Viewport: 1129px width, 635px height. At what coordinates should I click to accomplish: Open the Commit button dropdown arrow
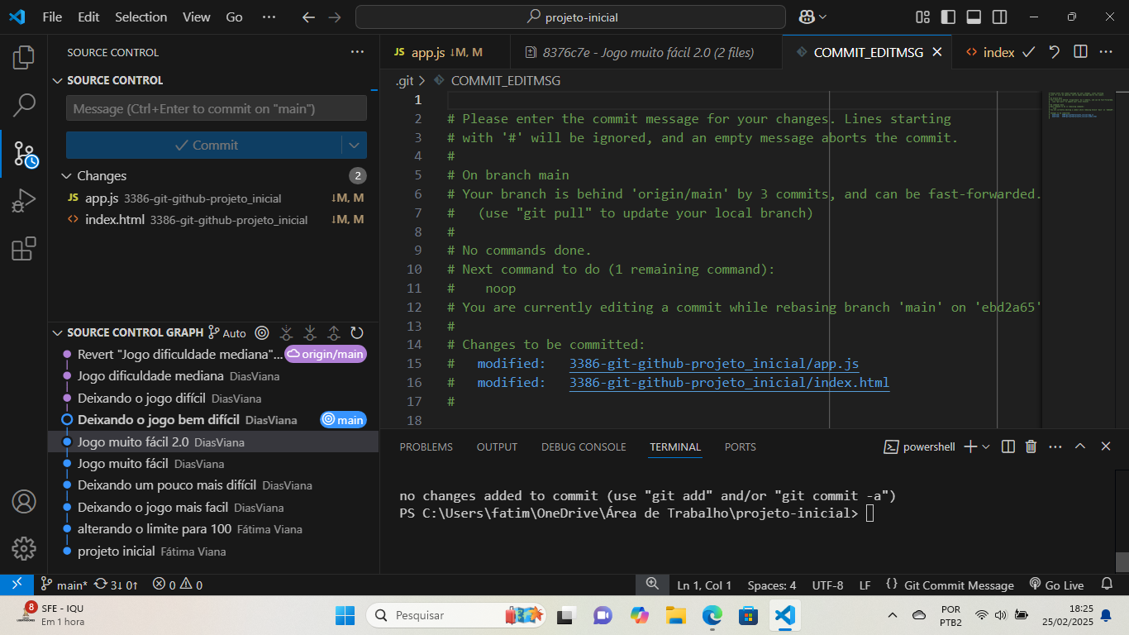click(354, 146)
